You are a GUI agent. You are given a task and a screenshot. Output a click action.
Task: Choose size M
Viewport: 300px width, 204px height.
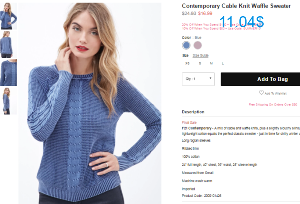[x=211, y=63]
